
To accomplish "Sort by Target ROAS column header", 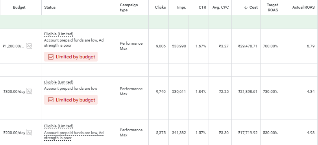I will point(273,7).
